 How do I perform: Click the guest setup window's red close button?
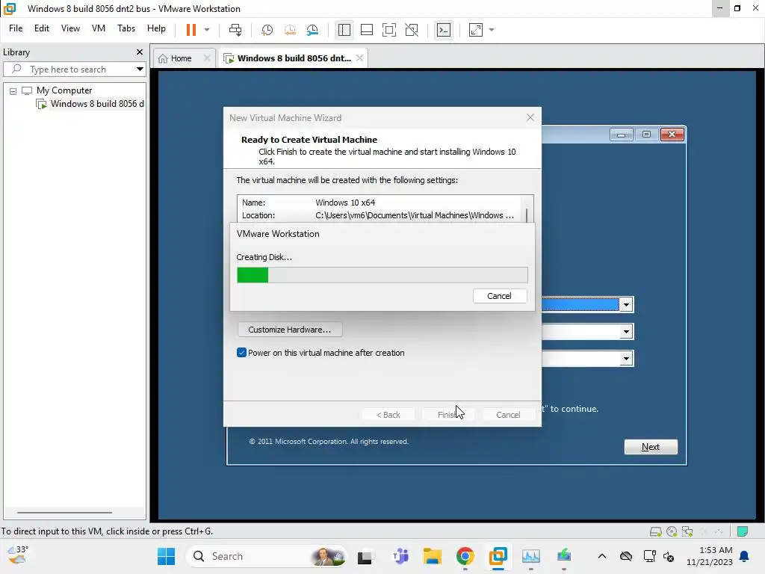point(672,135)
